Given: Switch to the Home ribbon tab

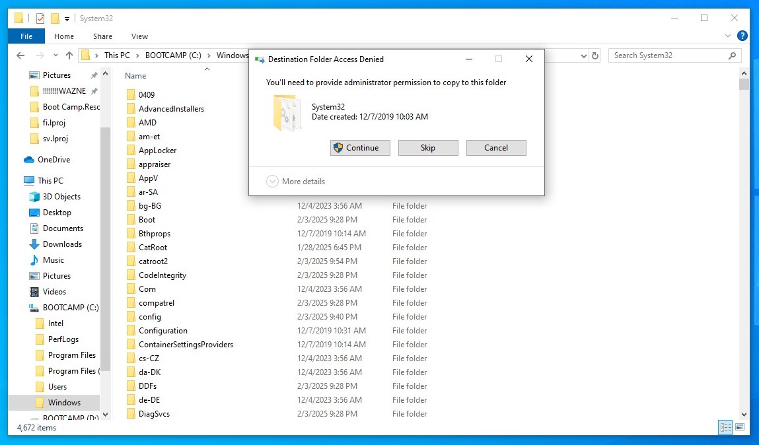Looking at the screenshot, I should (64, 36).
